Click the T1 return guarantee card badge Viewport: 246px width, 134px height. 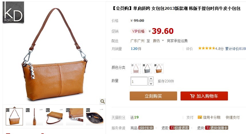click(216, 128)
